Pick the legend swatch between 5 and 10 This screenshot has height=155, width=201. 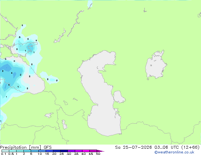point(35,151)
